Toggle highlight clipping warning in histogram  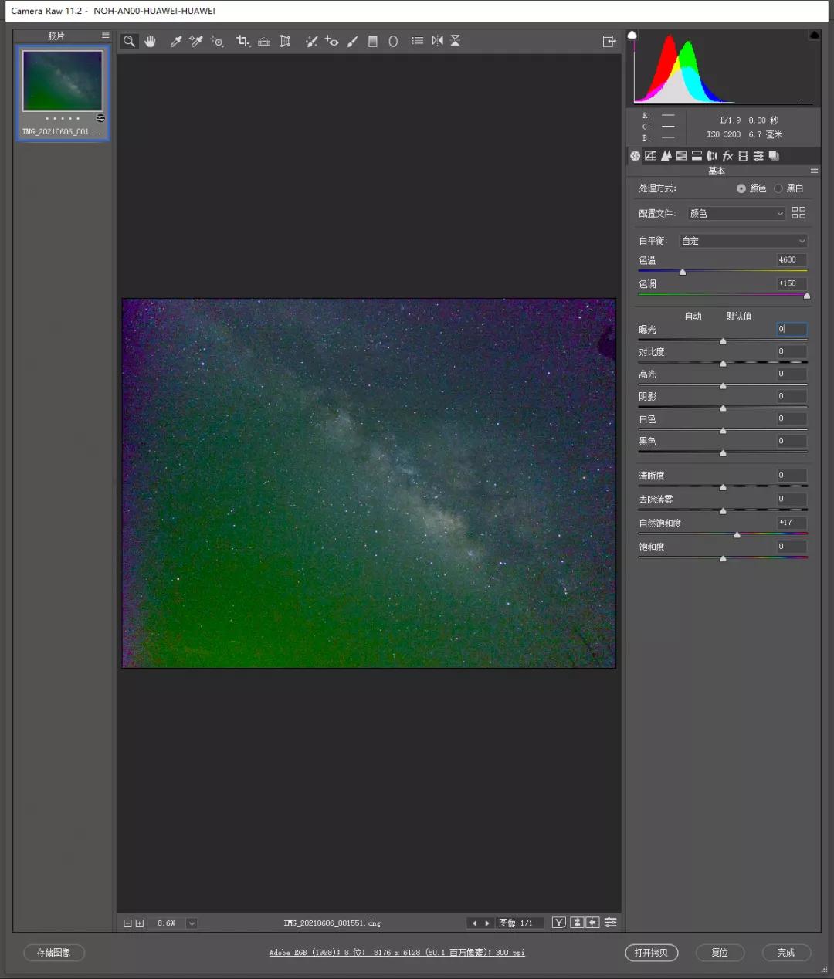pyautogui.click(x=814, y=36)
